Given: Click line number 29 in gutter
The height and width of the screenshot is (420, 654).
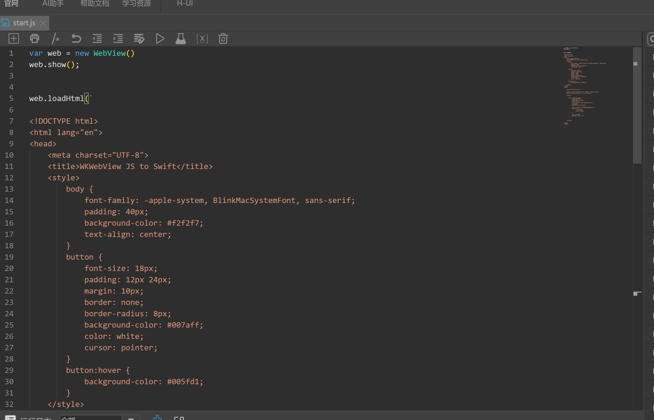Looking at the screenshot, I should click(x=9, y=371).
